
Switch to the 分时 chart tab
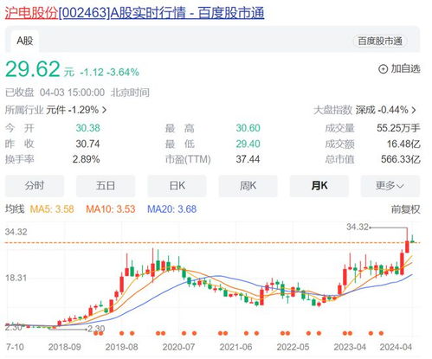(35, 186)
